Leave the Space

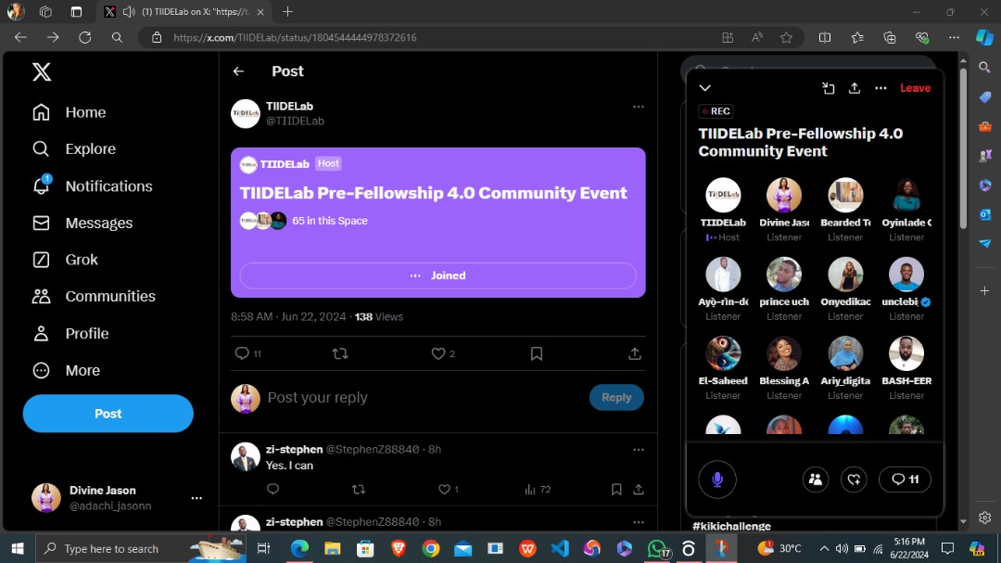(x=915, y=87)
